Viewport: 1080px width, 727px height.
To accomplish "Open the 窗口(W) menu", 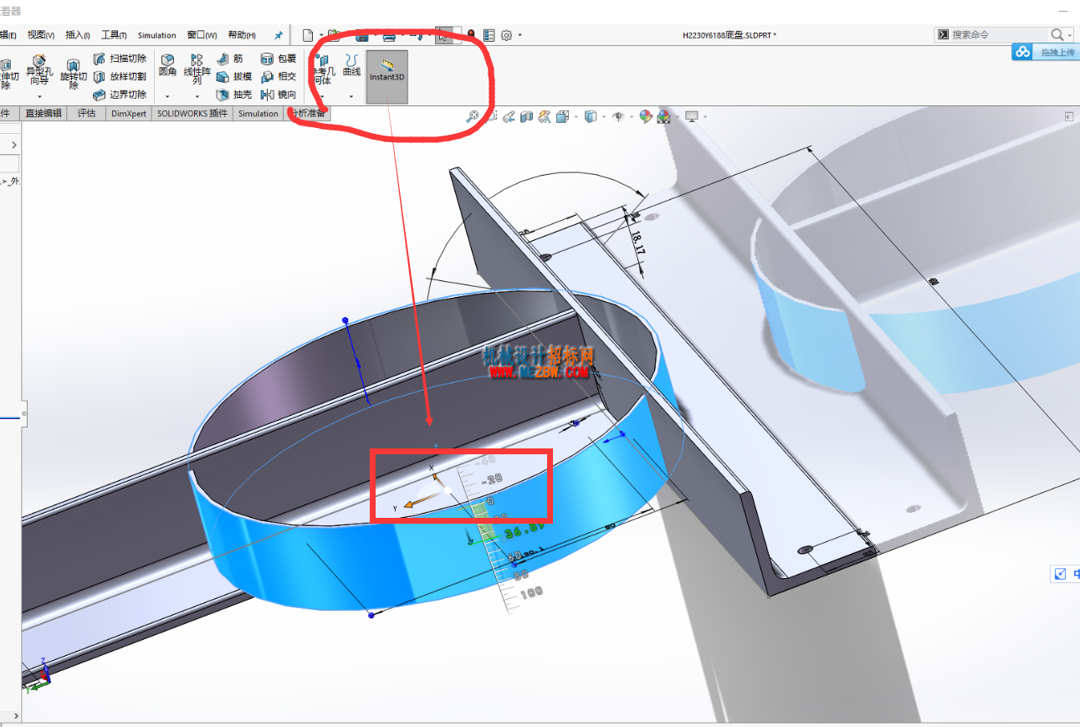I will (x=202, y=35).
